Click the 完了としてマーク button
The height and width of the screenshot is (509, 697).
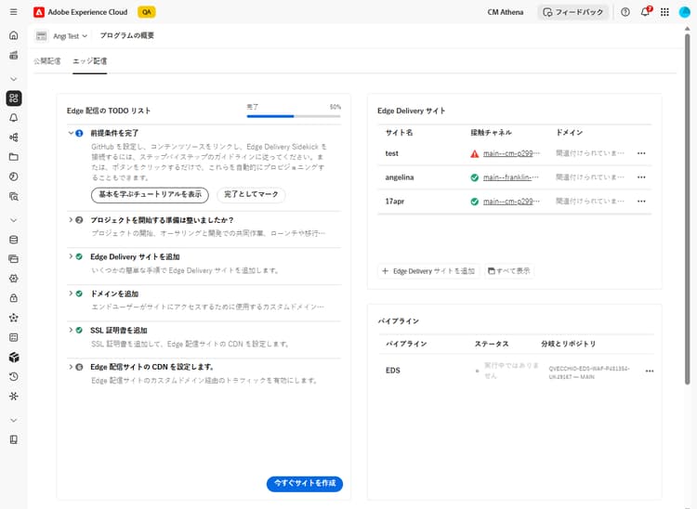pos(251,194)
